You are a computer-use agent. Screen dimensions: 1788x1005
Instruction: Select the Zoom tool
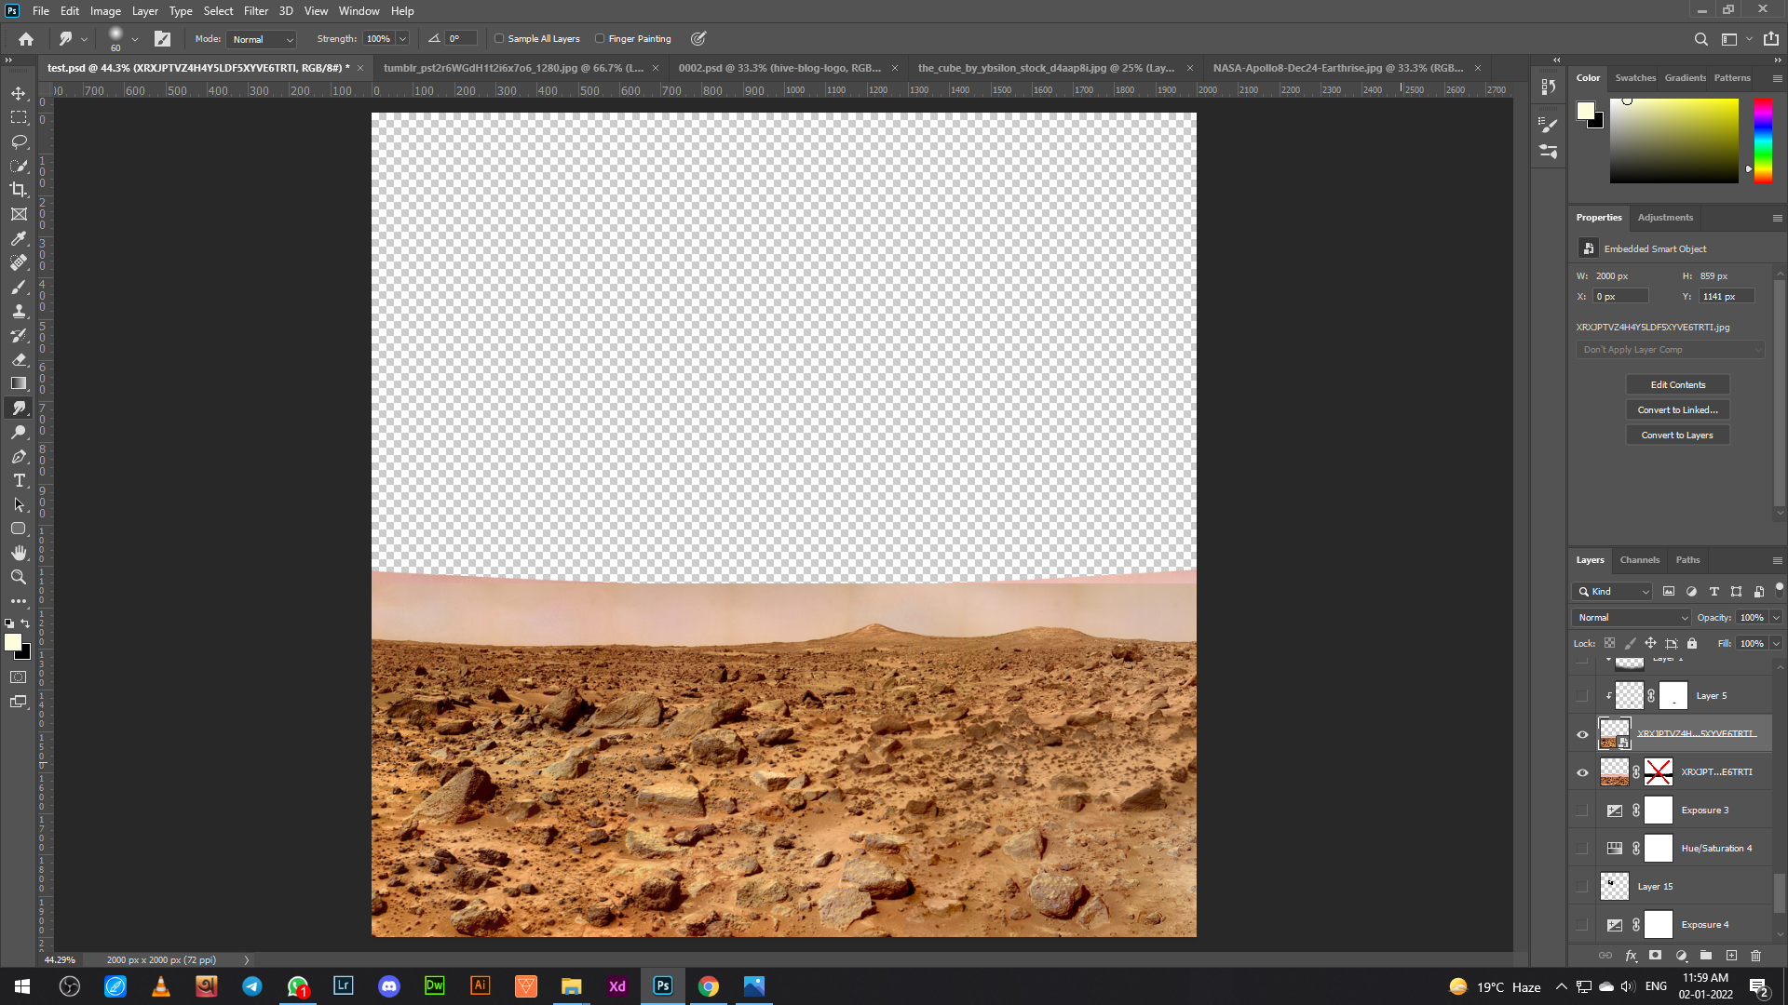click(x=19, y=577)
